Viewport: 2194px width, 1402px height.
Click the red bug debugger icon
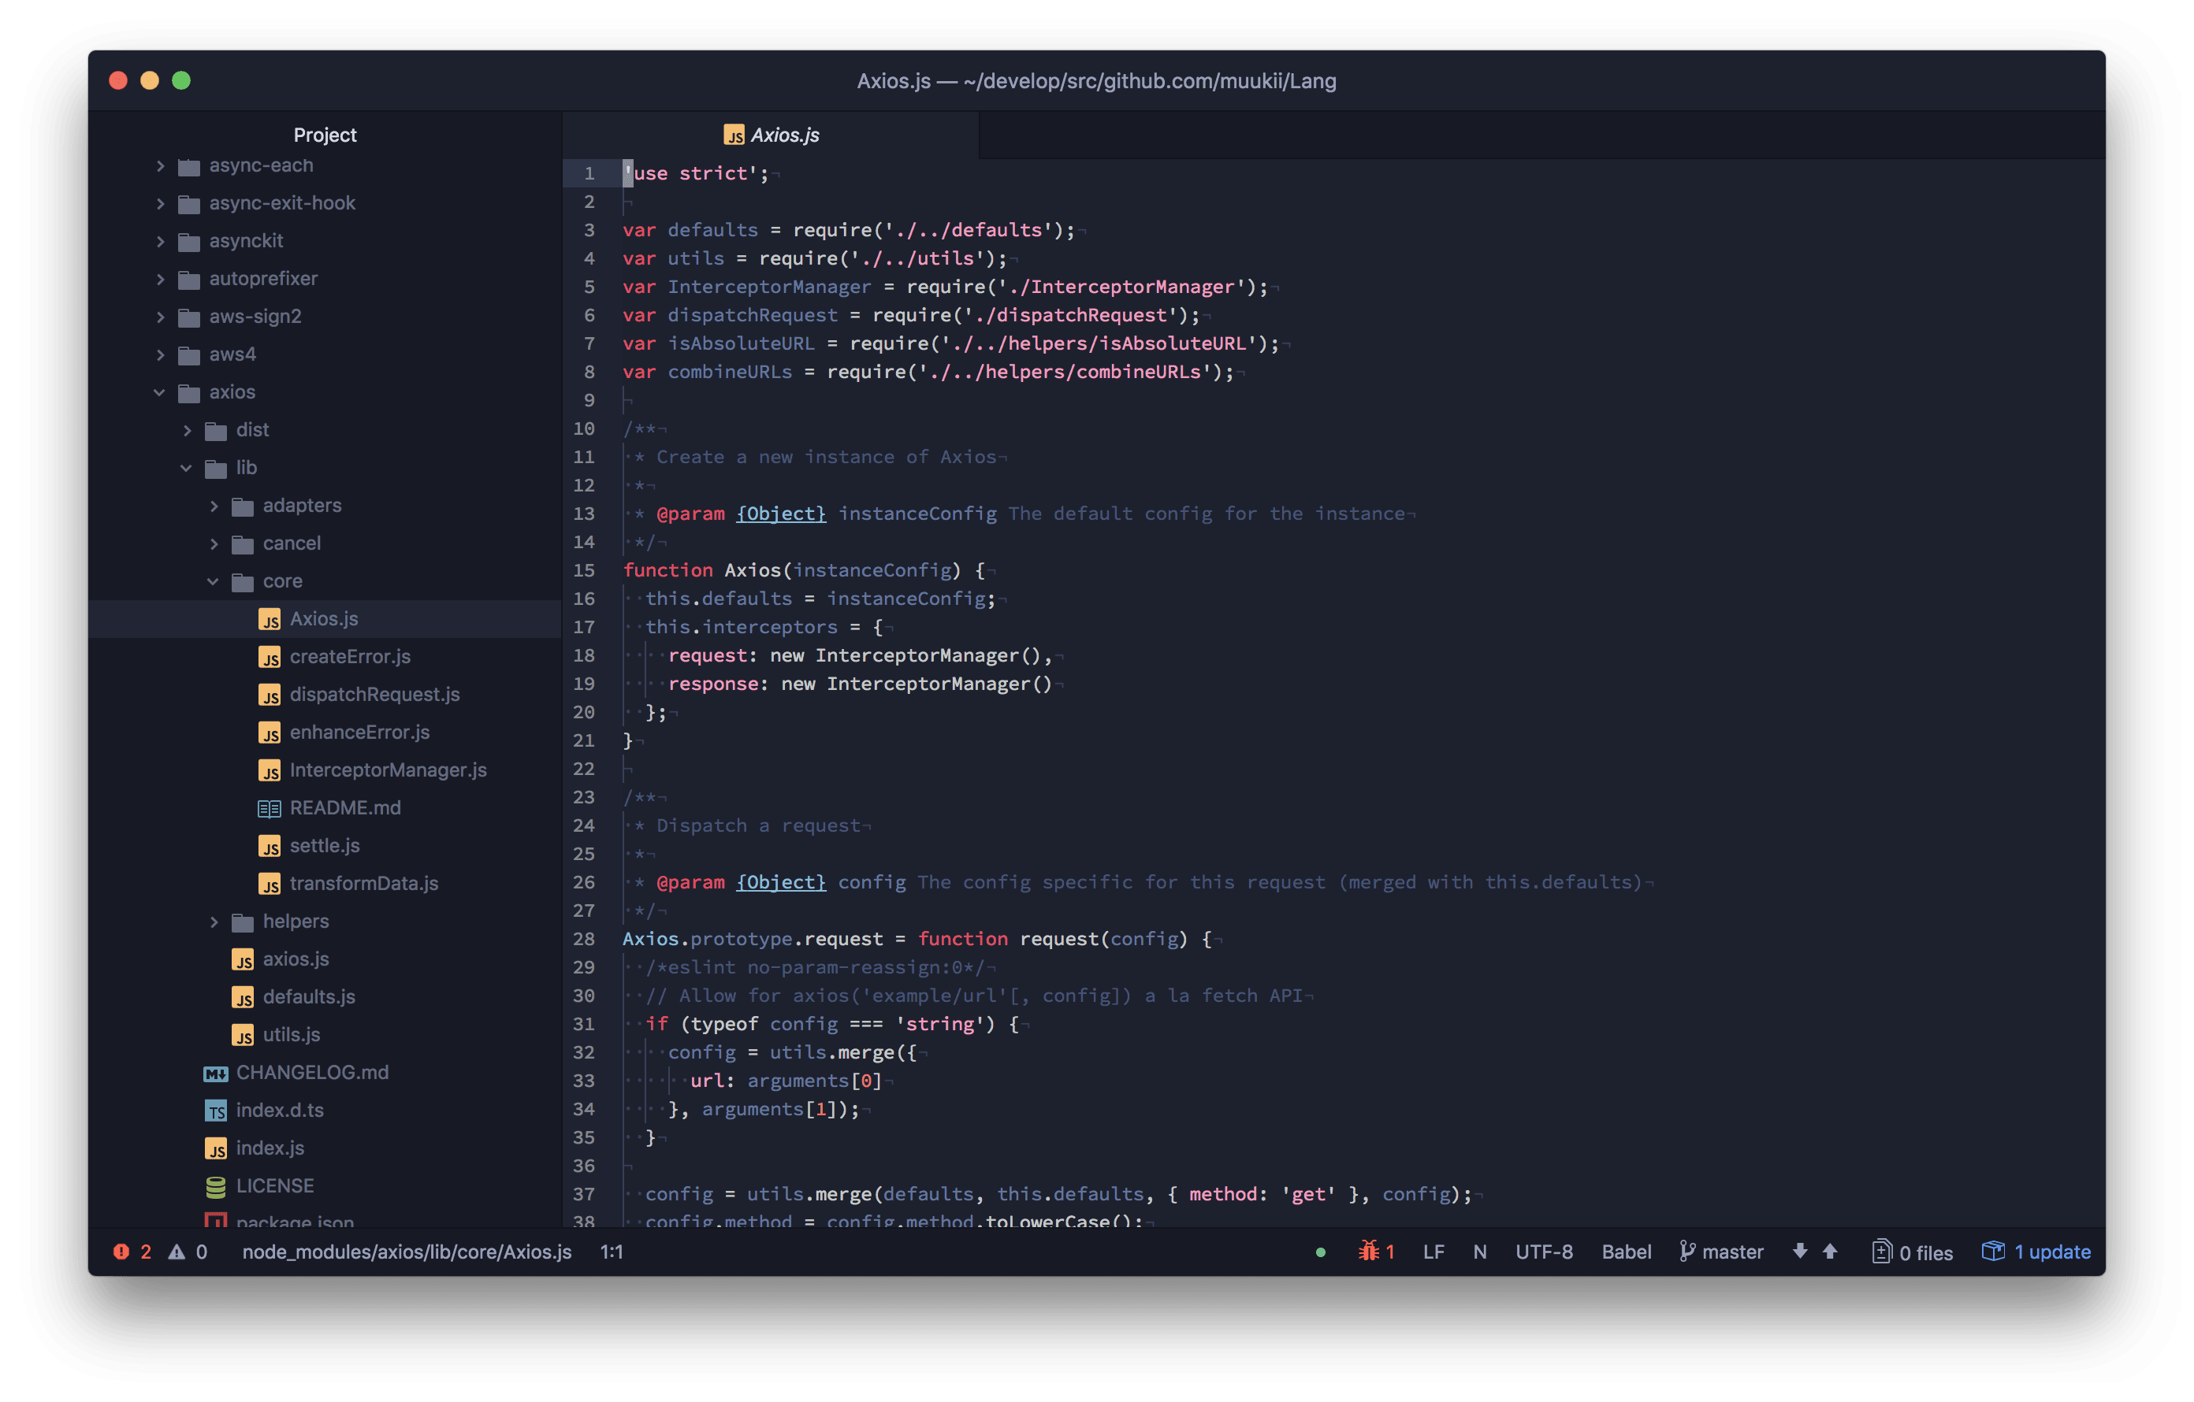tap(1369, 1251)
